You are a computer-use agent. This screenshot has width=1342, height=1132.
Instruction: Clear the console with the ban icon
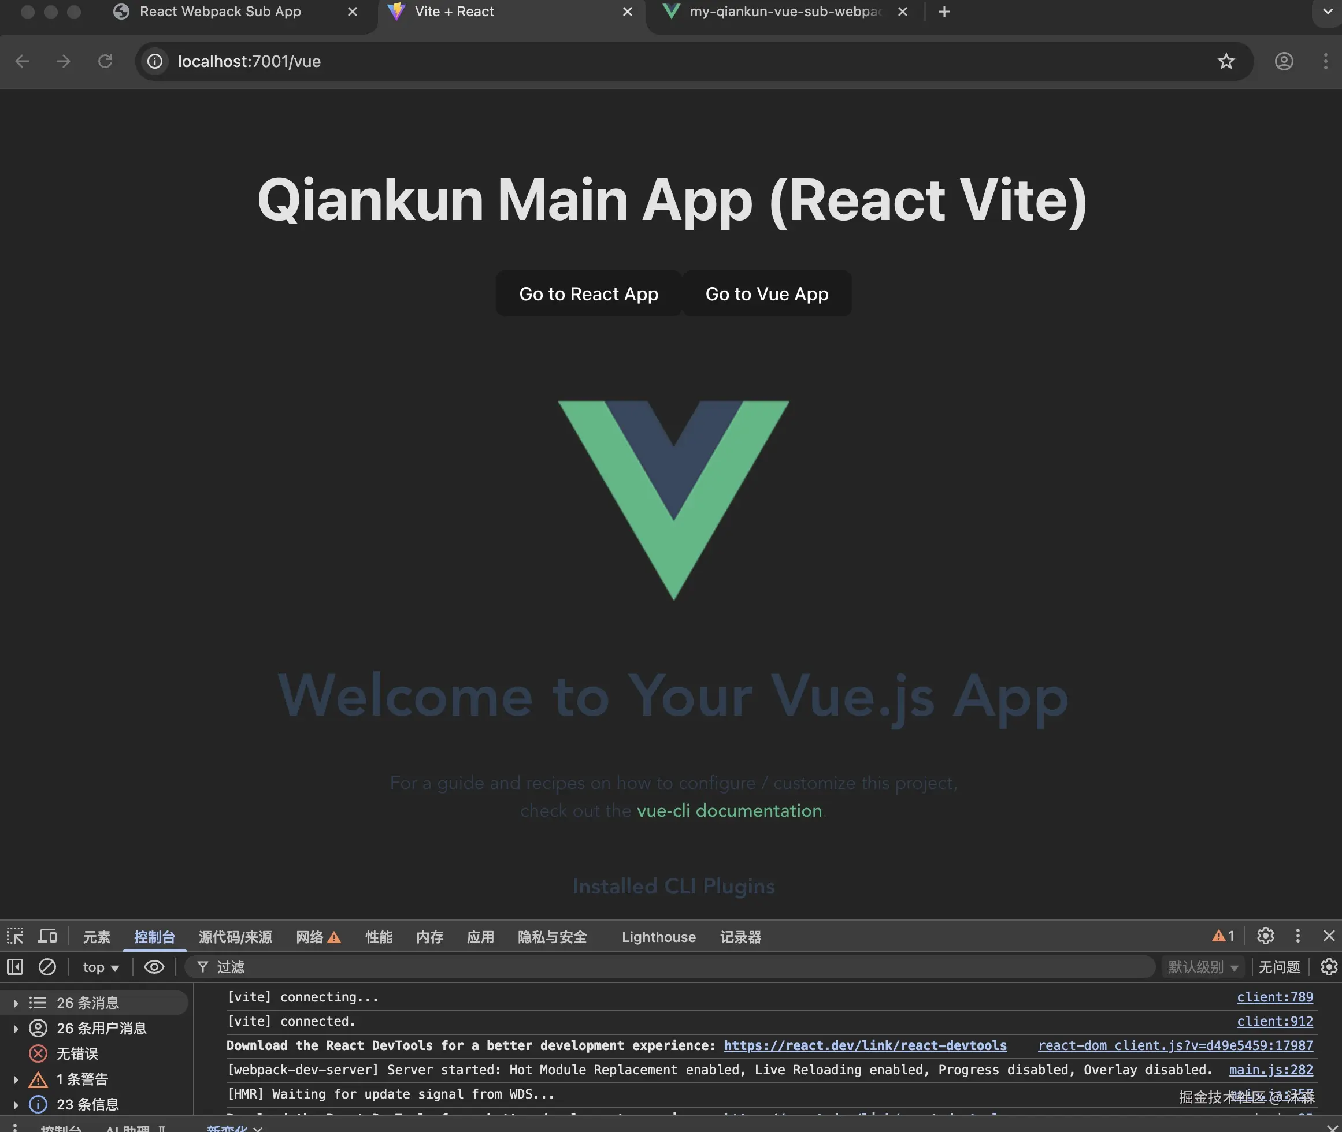(47, 967)
